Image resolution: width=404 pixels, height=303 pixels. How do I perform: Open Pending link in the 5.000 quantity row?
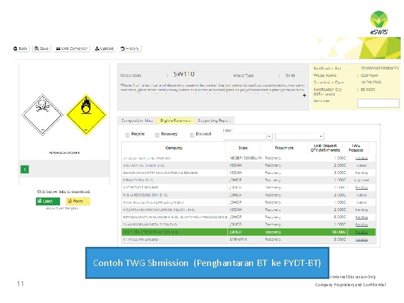[361, 218]
